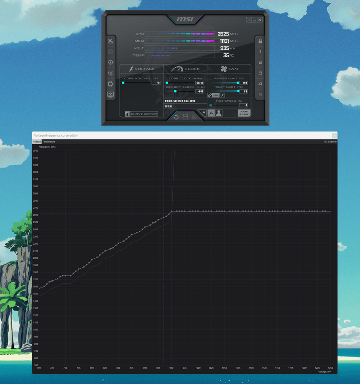
Task: Click the Power Limit value field
Action: pos(243,83)
